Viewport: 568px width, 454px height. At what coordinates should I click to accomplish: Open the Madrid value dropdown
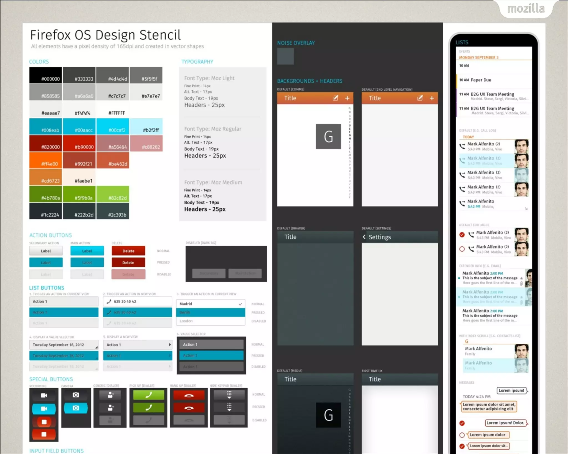click(211, 304)
